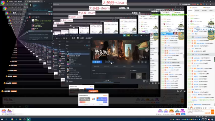215x121 pixels.
Task: Switch to the first browser tab
Action: tap(15, 1)
